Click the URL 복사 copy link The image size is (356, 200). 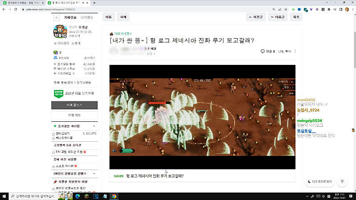click(x=284, y=52)
